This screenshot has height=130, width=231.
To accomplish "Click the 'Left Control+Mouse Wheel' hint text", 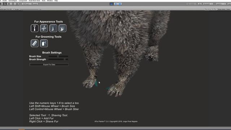I will click(54, 109).
